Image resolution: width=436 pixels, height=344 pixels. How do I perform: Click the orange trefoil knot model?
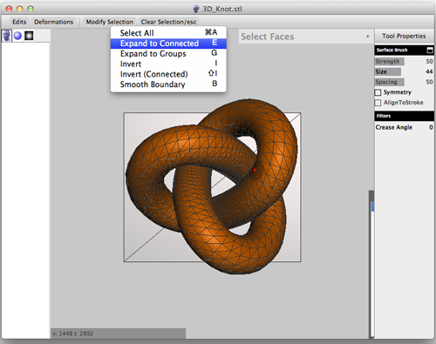click(212, 185)
